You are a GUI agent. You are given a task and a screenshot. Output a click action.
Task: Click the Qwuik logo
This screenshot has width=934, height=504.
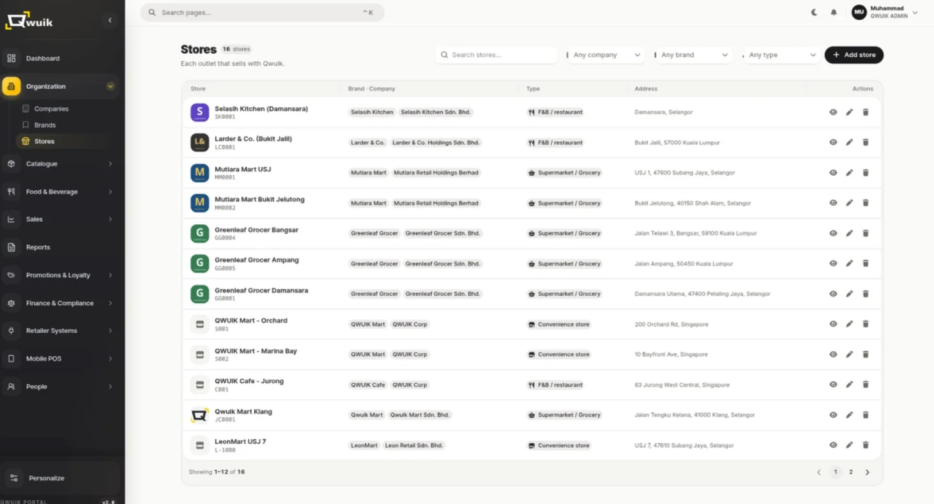coord(29,21)
